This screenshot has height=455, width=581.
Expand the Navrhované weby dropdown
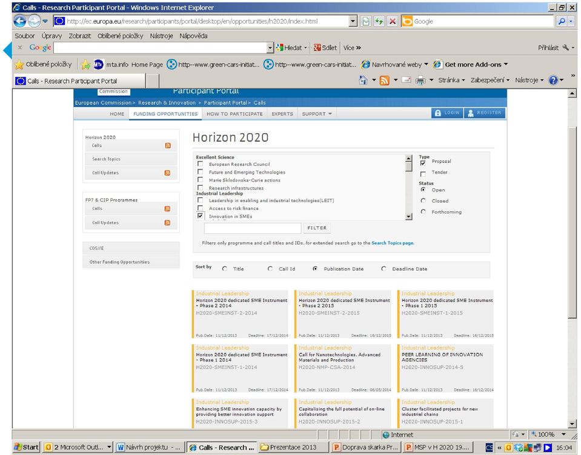click(x=426, y=64)
